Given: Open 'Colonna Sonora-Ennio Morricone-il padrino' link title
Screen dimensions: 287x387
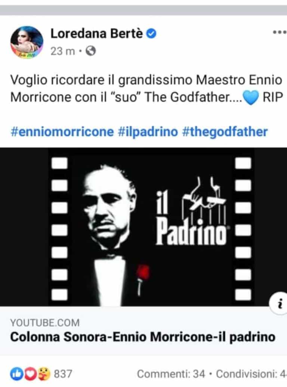Looking at the screenshot, I should tap(143, 337).
